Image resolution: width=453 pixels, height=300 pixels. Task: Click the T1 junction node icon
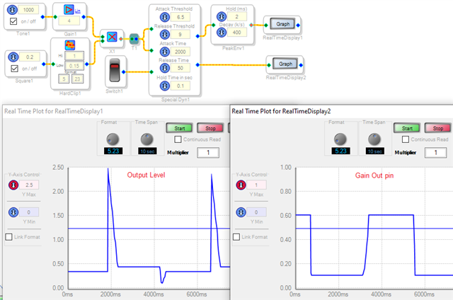134,39
